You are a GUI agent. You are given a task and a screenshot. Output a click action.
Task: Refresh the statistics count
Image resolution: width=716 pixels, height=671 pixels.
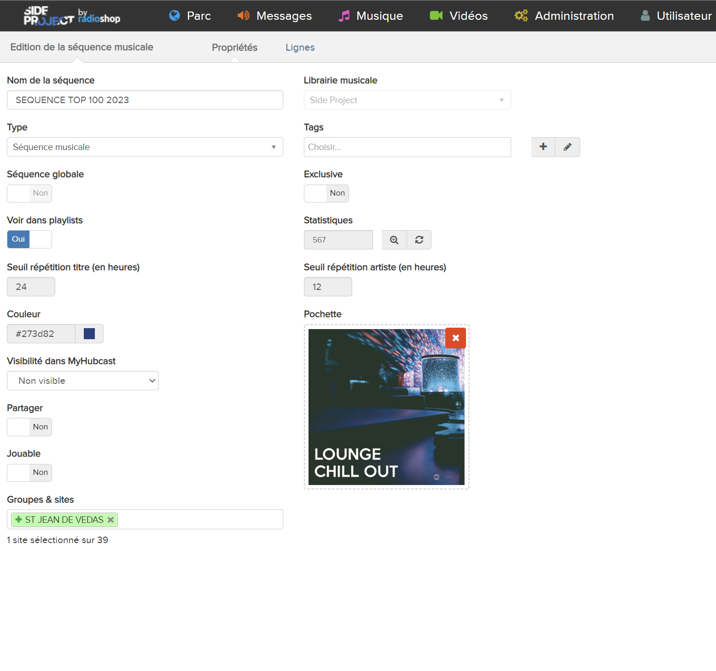419,240
